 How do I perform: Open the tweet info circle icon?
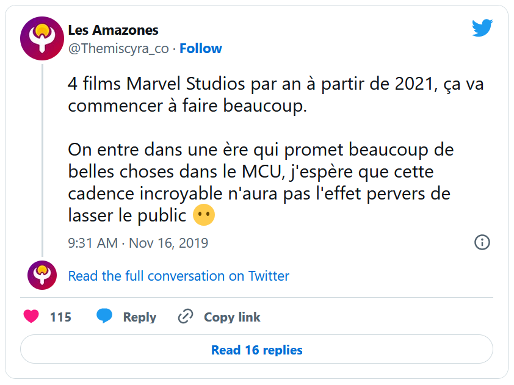pyautogui.click(x=482, y=242)
